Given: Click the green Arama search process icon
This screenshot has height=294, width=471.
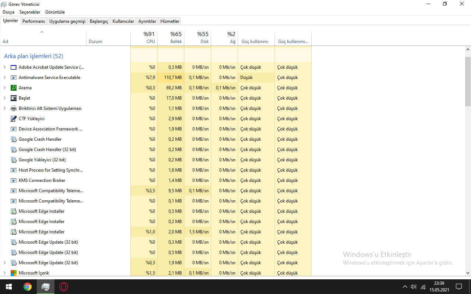Looking at the screenshot, I should tap(14, 88).
